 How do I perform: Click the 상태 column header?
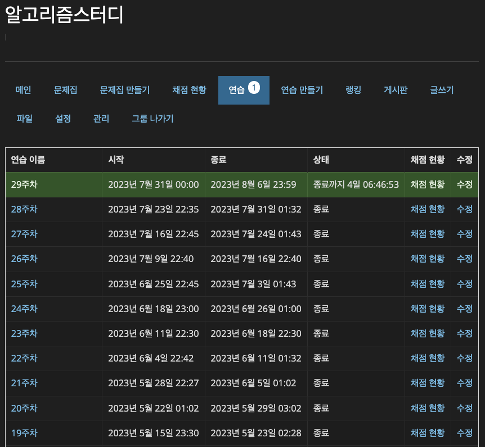click(321, 160)
